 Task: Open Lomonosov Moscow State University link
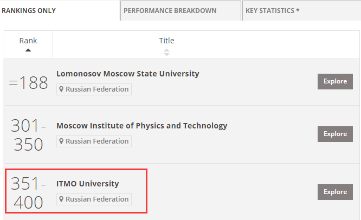click(128, 74)
